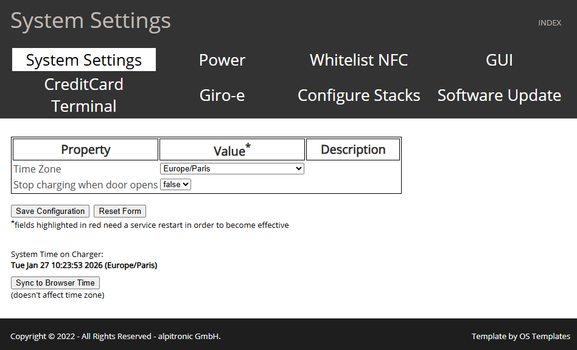Select the CreditCard Terminal tab
Viewport: 577px width, 350px height.
coord(84,95)
